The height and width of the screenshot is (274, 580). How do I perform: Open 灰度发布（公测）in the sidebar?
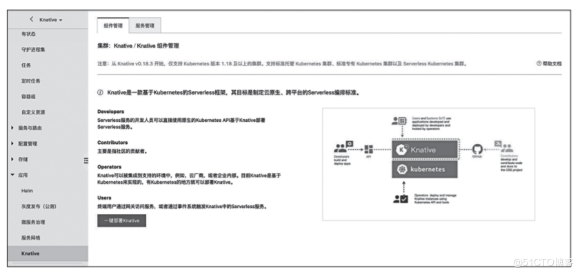[39, 207]
